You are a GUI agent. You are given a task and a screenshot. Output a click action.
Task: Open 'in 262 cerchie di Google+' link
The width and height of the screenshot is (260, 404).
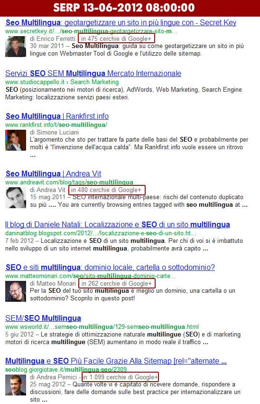(x=117, y=284)
